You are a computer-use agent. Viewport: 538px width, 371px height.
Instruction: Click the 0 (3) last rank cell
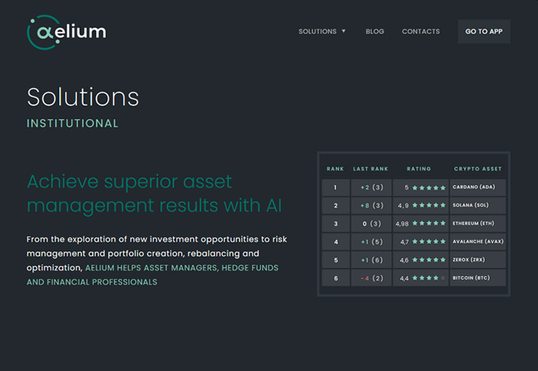click(x=371, y=224)
